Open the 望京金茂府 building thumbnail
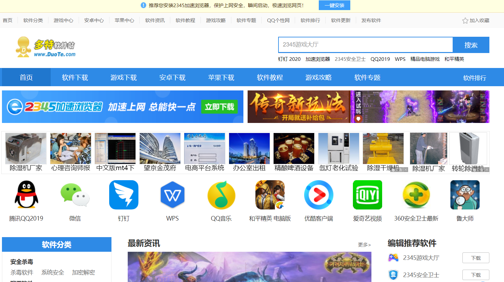The height and width of the screenshot is (282, 504). click(160, 148)
